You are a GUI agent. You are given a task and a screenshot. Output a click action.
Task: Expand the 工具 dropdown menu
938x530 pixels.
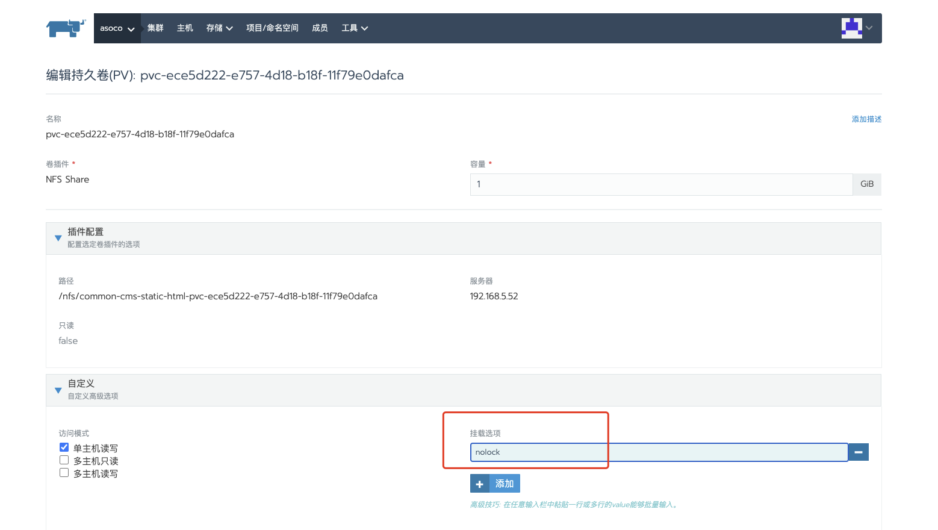(355, 28)
